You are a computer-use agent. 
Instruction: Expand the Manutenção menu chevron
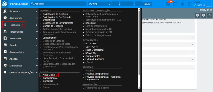37,66
